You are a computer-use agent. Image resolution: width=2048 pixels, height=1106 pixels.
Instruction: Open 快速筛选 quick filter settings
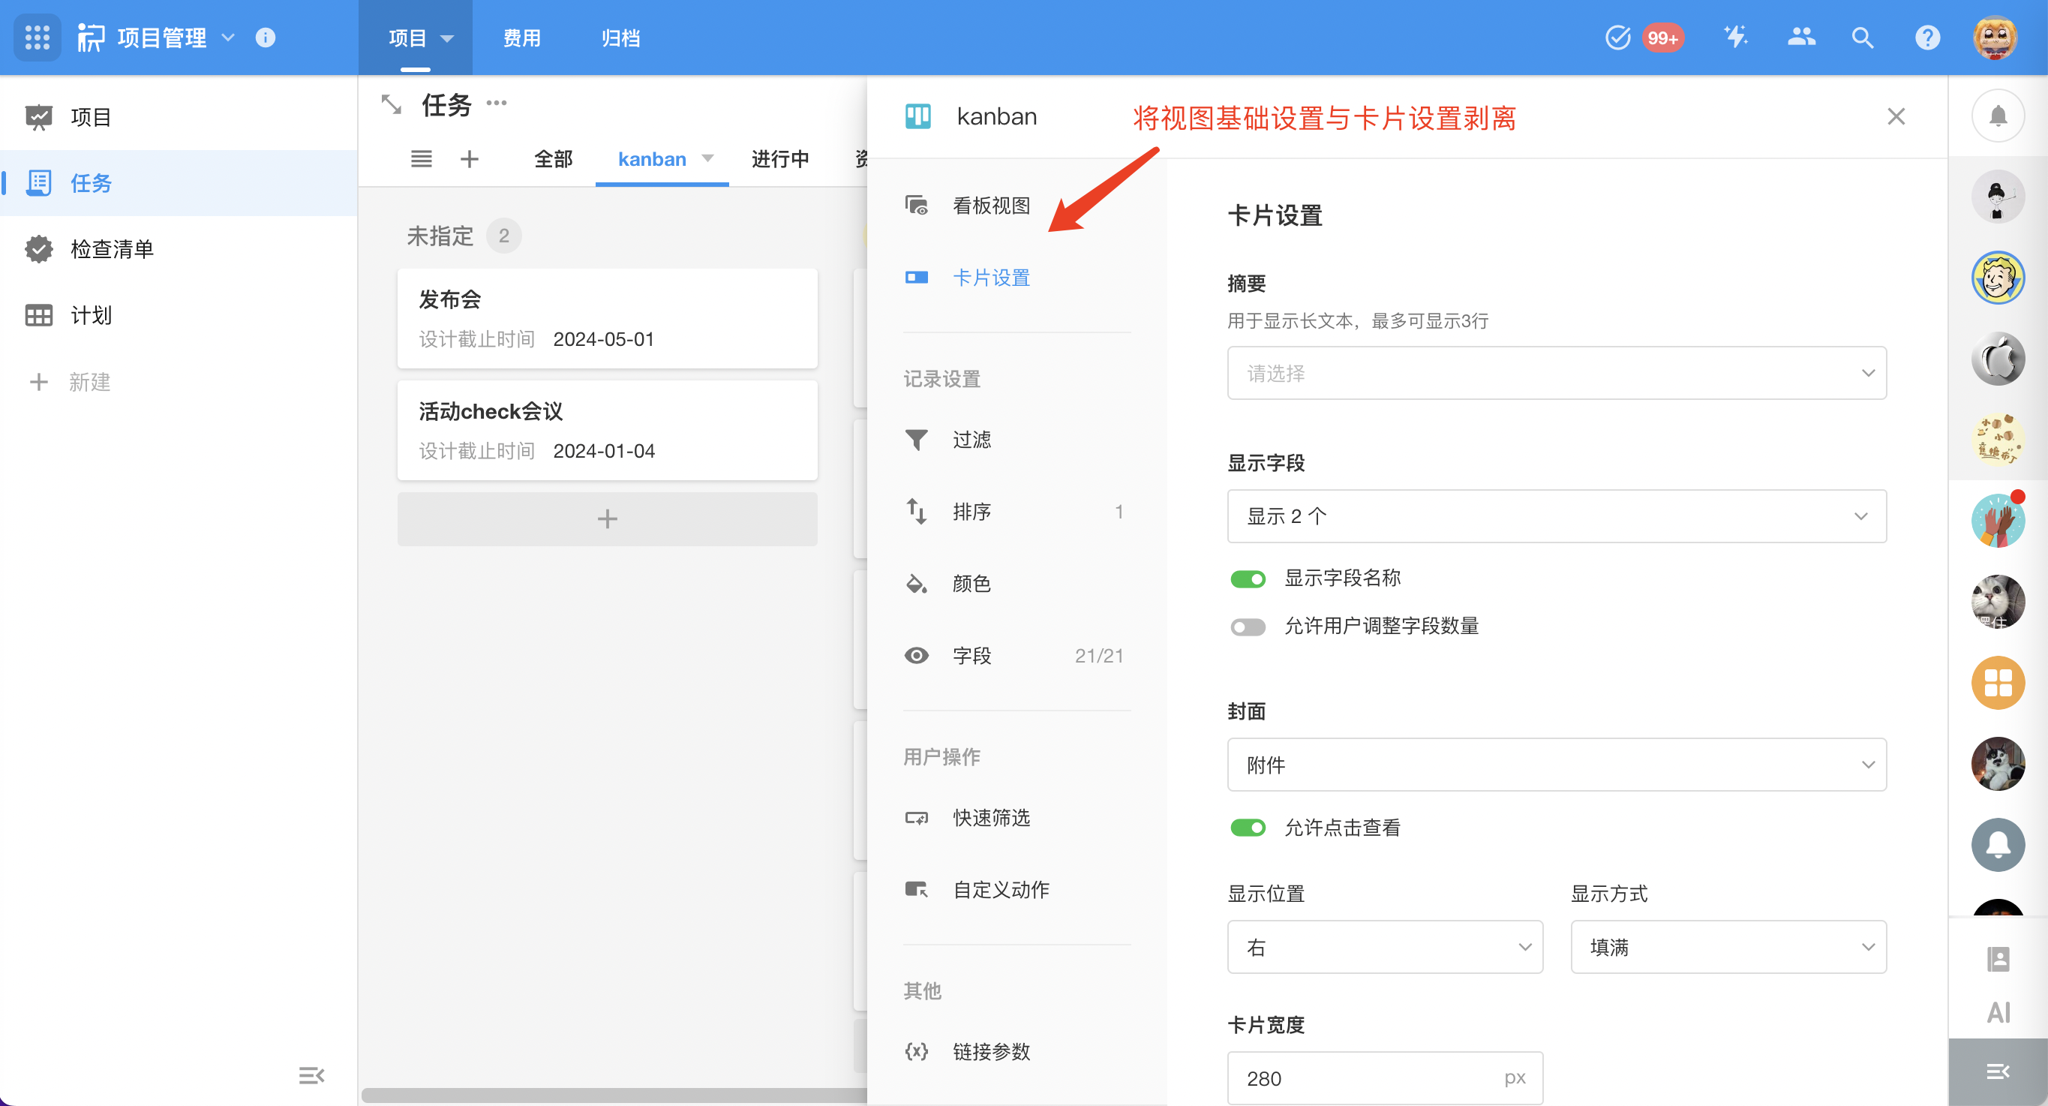[1016, 817]
